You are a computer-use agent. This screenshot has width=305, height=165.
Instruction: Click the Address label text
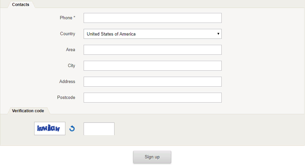[x=67, y=82]
